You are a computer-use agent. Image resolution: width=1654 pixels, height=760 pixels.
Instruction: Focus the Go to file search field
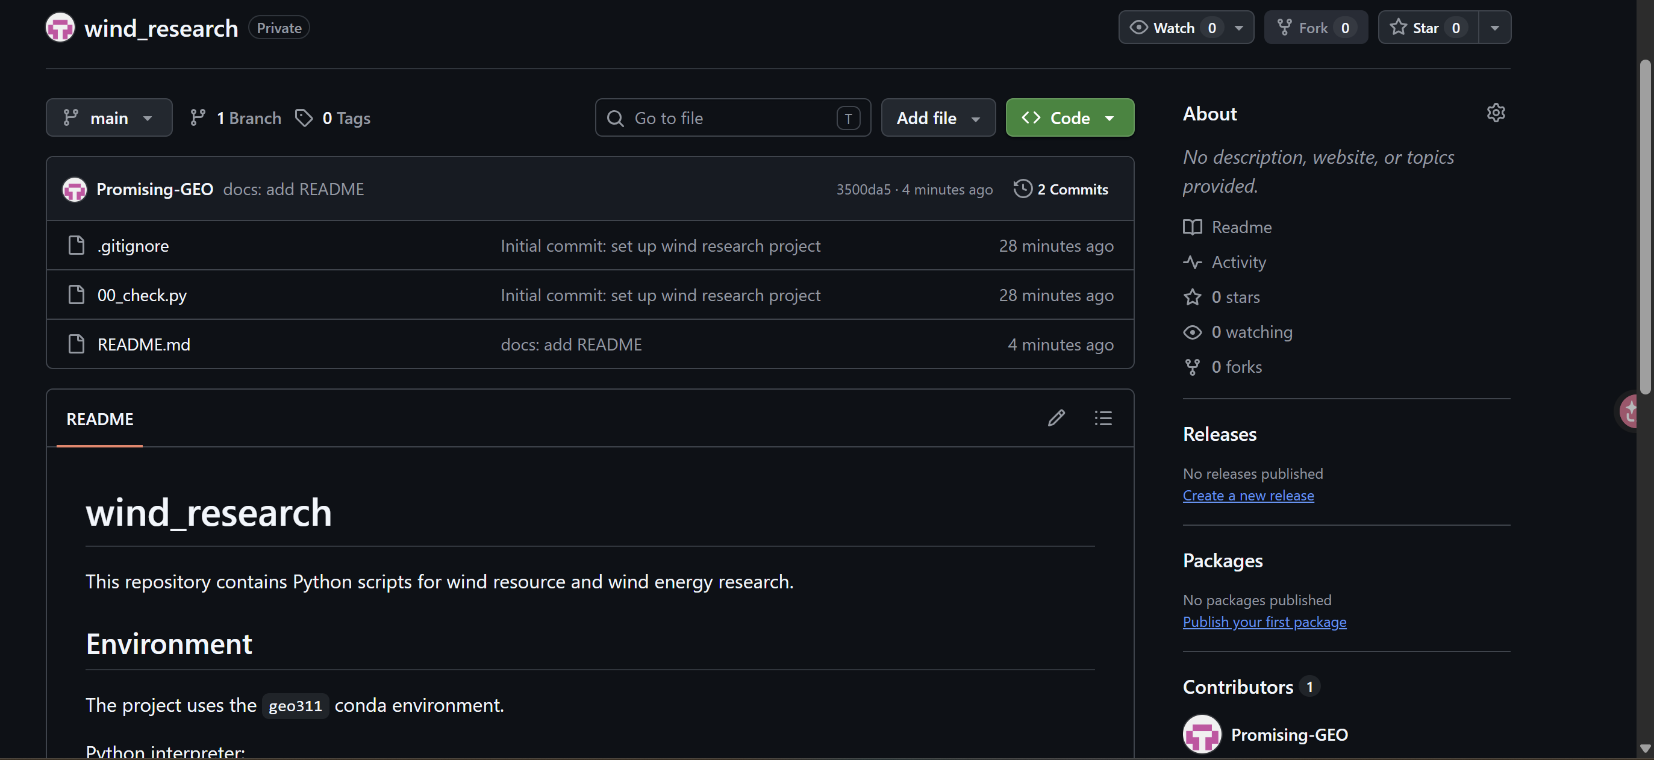732,117
